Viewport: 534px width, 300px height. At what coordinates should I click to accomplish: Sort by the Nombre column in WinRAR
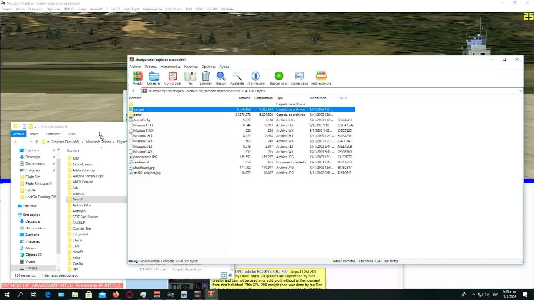(x=135, y=98)
